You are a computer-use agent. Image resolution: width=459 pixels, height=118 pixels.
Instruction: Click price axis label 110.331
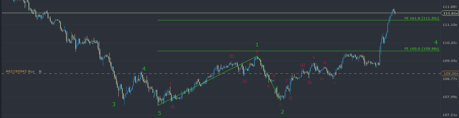tap(450, 43)
